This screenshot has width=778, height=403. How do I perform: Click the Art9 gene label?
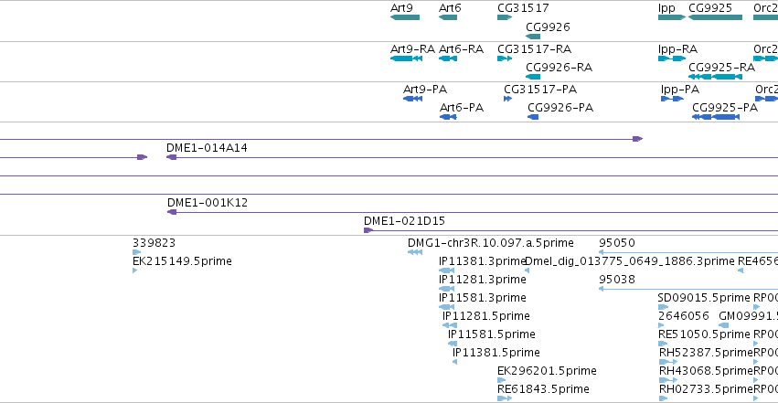[401, 8]
